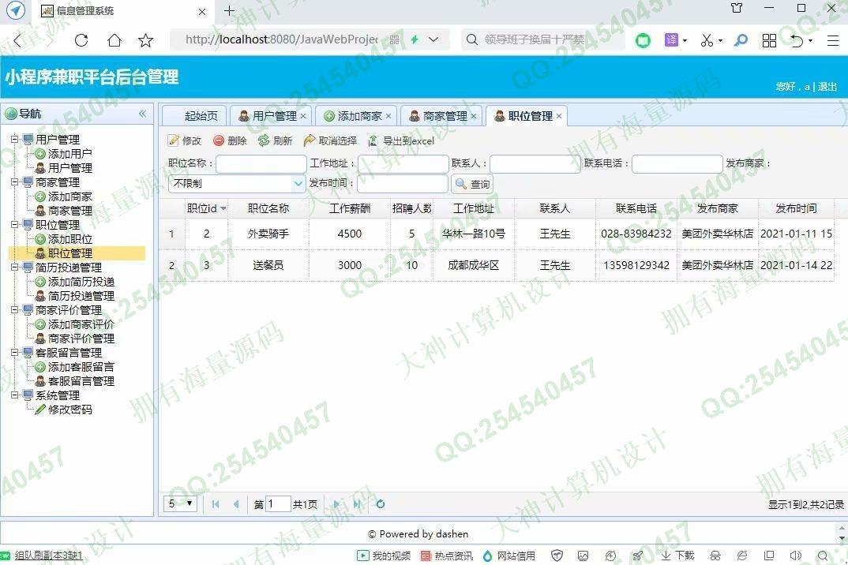This screenshot has width=848, height=565.
Task: Go to next page in pagination
Action: point(336,504)
